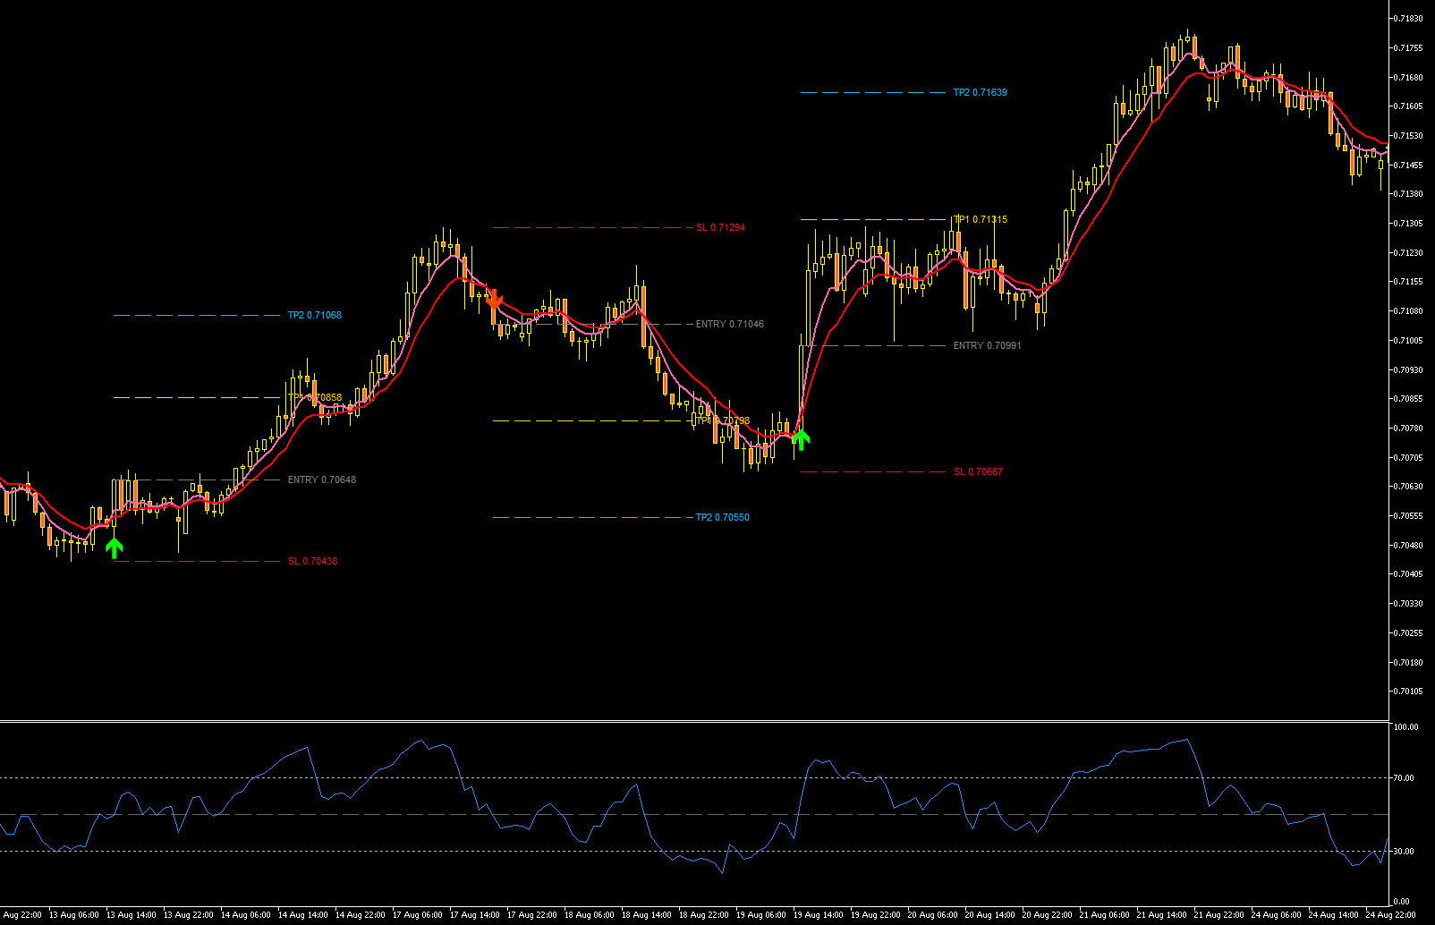Click the 100.00 indicator scale label
Image resolution: width=1435 pixels, height=925 pixels.
(x=1406, y=727)
